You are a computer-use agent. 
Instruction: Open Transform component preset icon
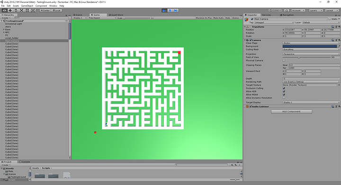(x=336, y=27)
